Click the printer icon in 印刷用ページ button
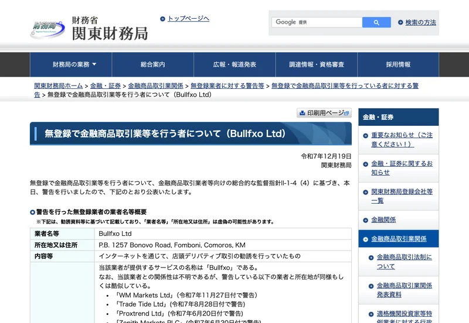Viewport: 469px width, 323px height. pos(302,113)
